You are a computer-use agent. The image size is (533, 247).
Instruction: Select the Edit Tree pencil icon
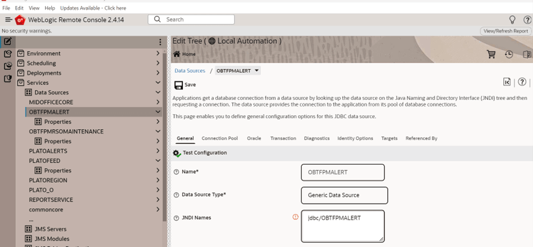(8, 42)
